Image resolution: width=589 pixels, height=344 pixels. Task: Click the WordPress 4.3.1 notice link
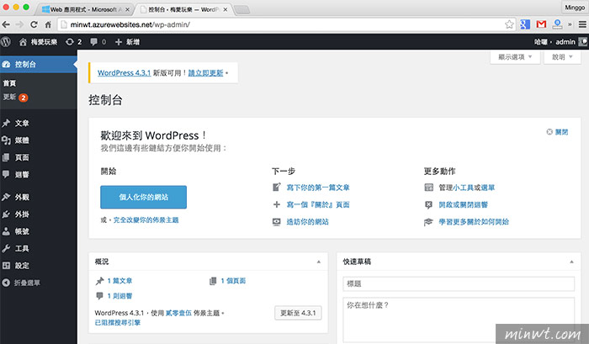tap(124, 73)
